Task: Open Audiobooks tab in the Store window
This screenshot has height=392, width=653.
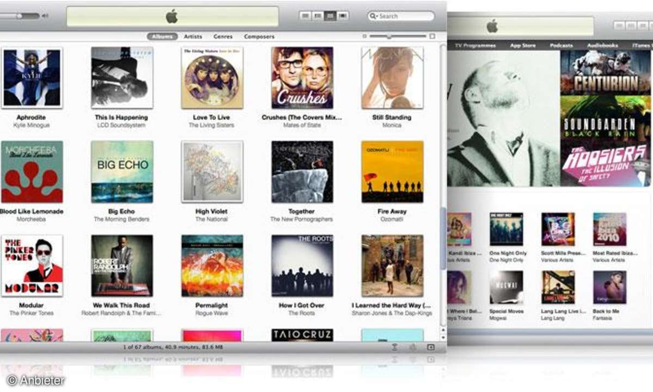Action: pyautogui.click(x=602, y=45)
